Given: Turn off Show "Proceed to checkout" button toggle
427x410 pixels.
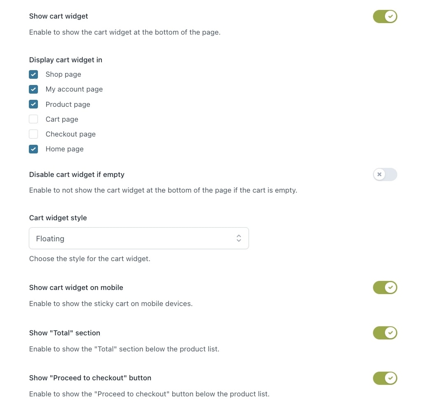Looking at the screenshot, I should (x=385, y=378).
